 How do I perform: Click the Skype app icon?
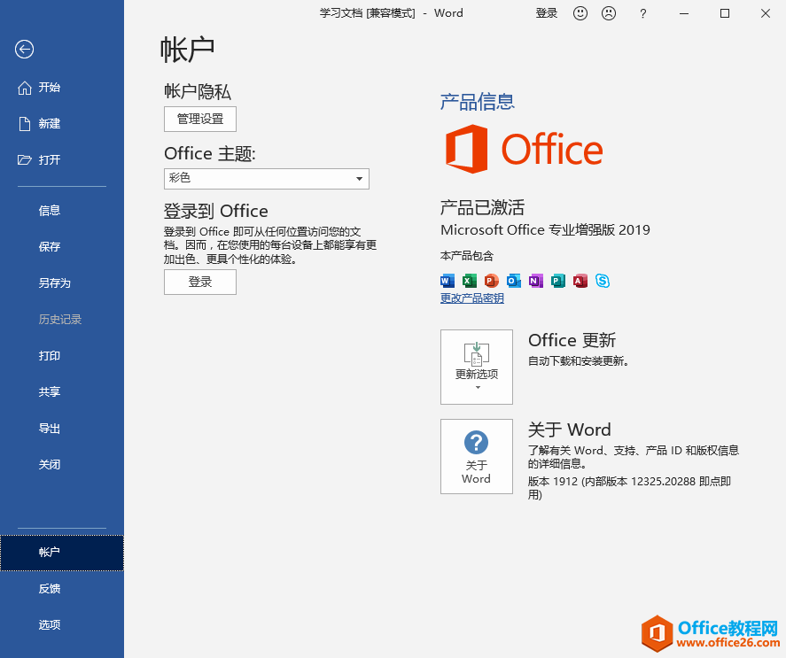[x=603, y=281]
